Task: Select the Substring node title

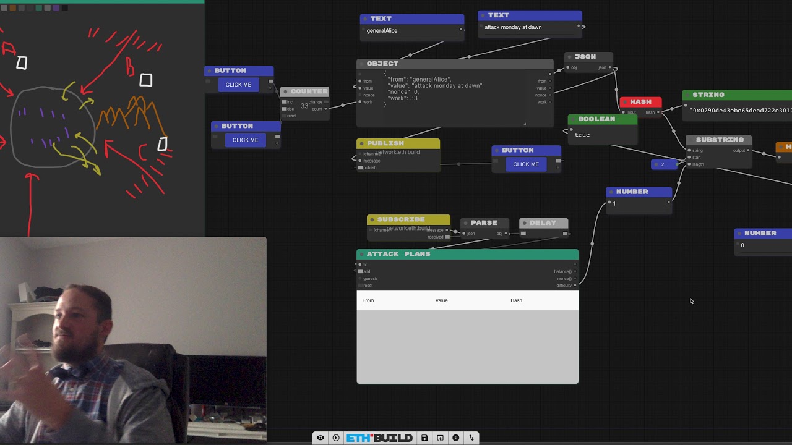Action: tap(719, 140)
